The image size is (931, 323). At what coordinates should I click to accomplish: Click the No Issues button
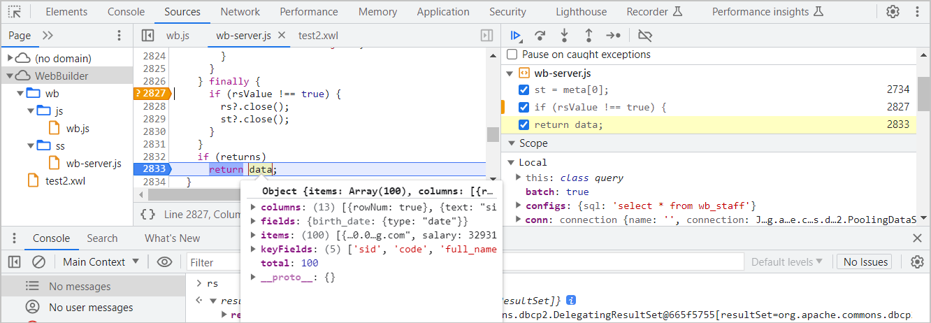(x=865, y=262)
